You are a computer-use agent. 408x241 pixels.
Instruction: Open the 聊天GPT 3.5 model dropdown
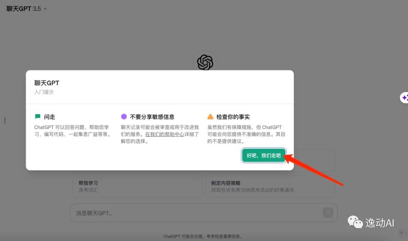(26, 9)
